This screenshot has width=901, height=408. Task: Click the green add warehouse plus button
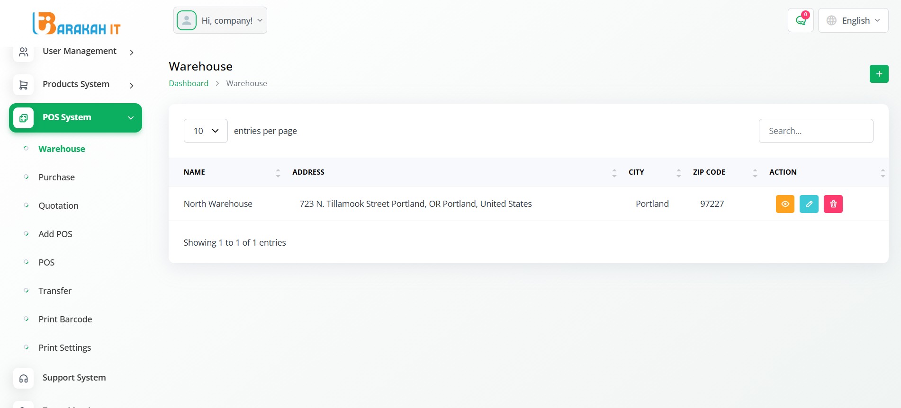click(x=879, y=74)
